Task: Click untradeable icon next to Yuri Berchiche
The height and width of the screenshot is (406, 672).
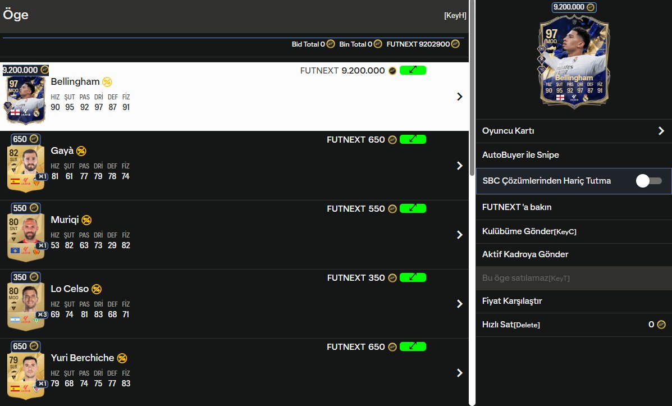Action: pos(122,358)
